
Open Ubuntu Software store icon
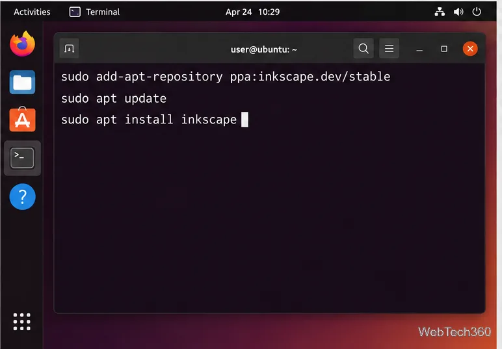pyautogui.click(x=22, y=120)
